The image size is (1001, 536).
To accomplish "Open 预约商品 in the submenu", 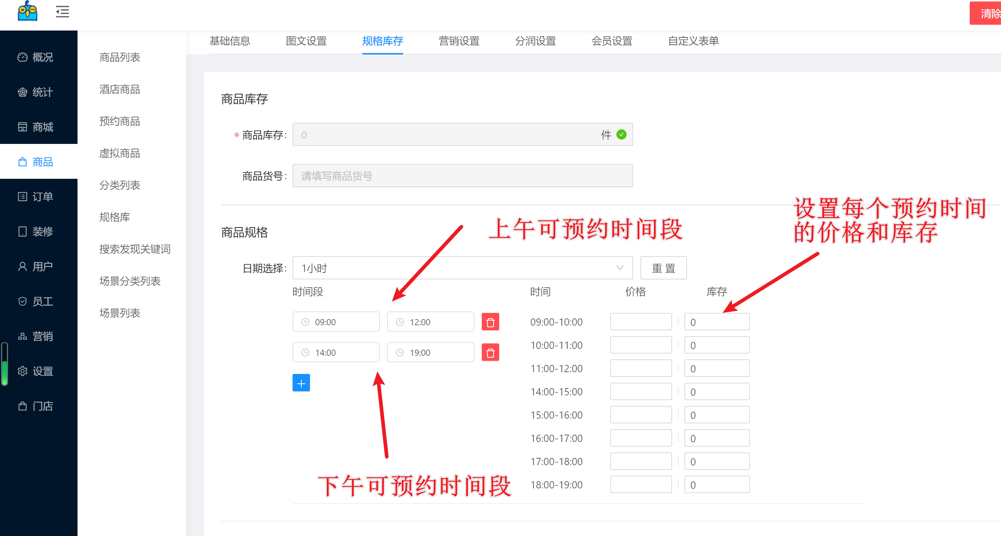I will coord(120,121).
